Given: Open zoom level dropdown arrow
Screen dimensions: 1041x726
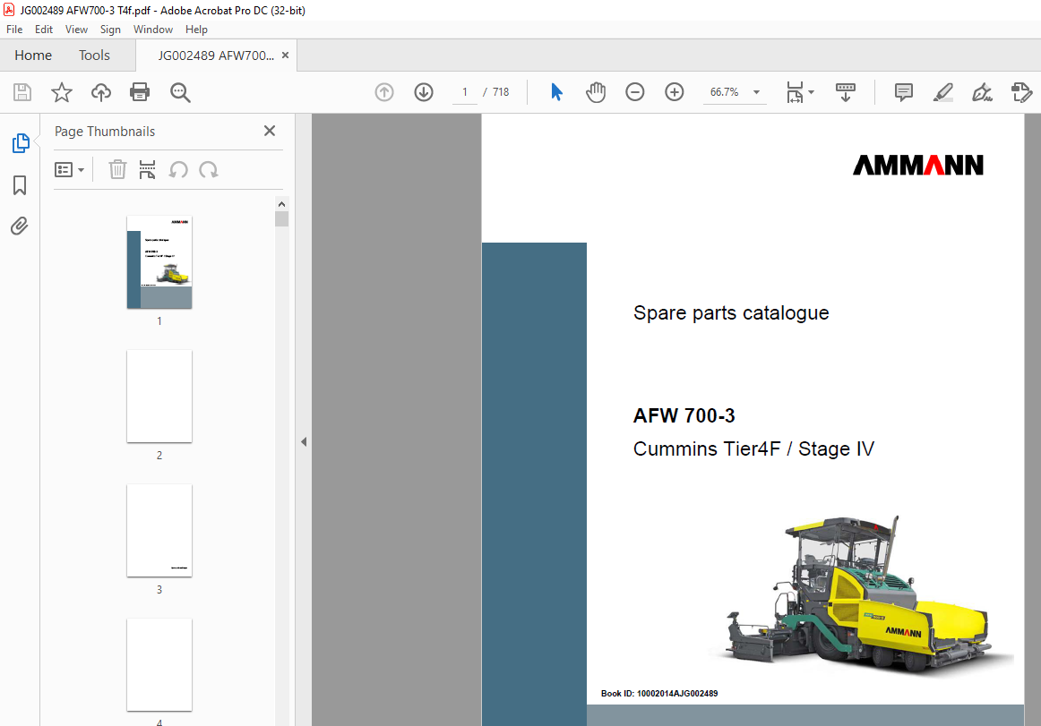Looking at the screenshot, I should pos(756,92).
